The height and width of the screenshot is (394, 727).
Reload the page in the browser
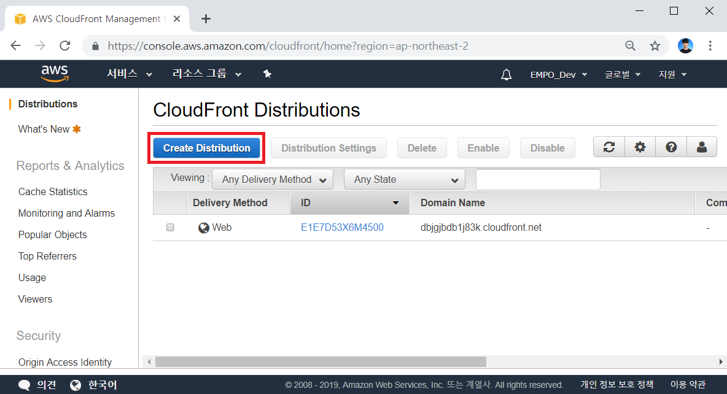click(65, 45)
